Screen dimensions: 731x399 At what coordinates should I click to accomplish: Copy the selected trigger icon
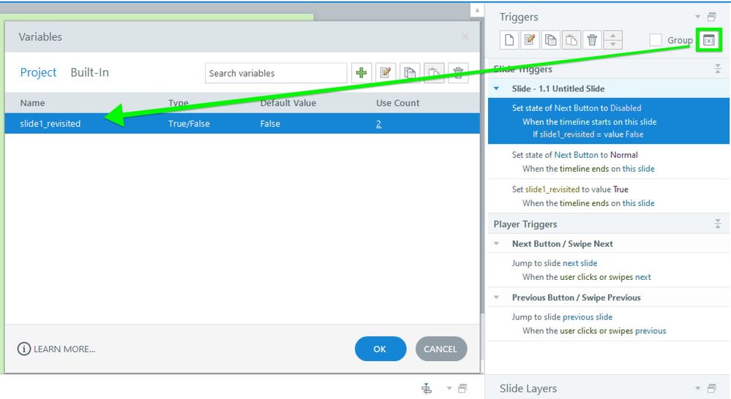click(x=550, y=40)
